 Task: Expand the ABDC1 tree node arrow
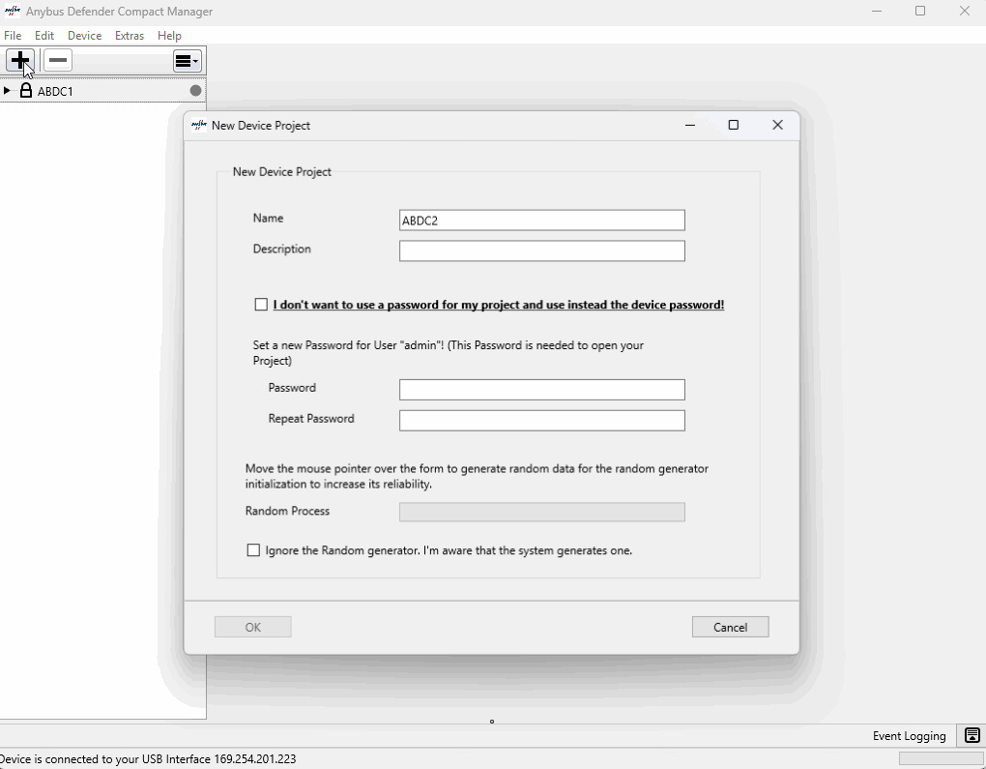[x=7, y=91]
